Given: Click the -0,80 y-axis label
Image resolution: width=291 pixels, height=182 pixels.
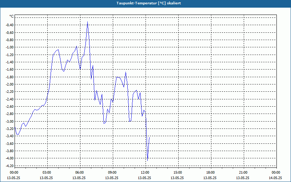Looking at the screenshot, I should 10,40.
